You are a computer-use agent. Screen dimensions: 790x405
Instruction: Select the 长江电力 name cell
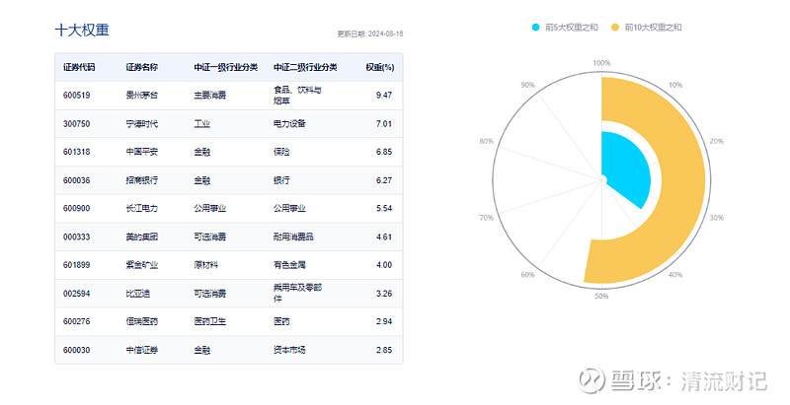[x=141, y=209]
